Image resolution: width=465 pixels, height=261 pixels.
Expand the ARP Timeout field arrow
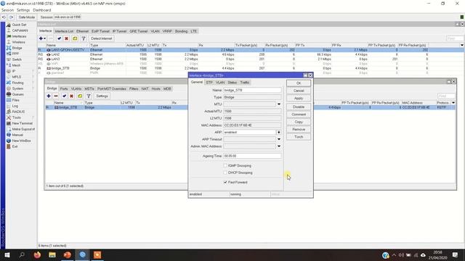pos(279,139)
